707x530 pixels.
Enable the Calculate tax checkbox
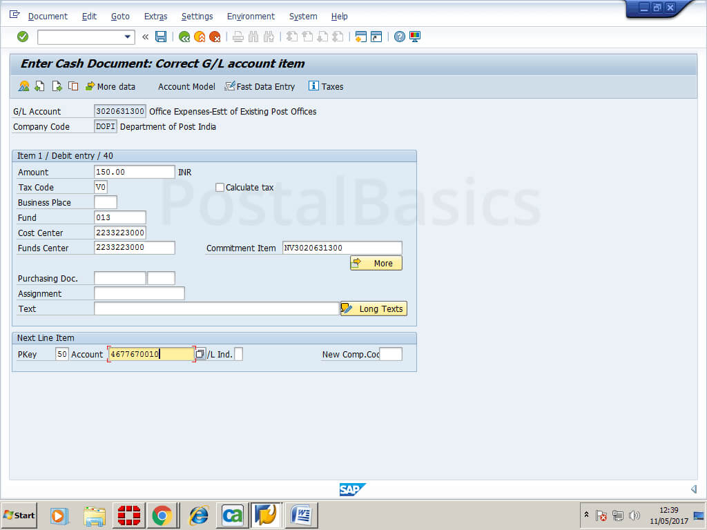[220, 187]
